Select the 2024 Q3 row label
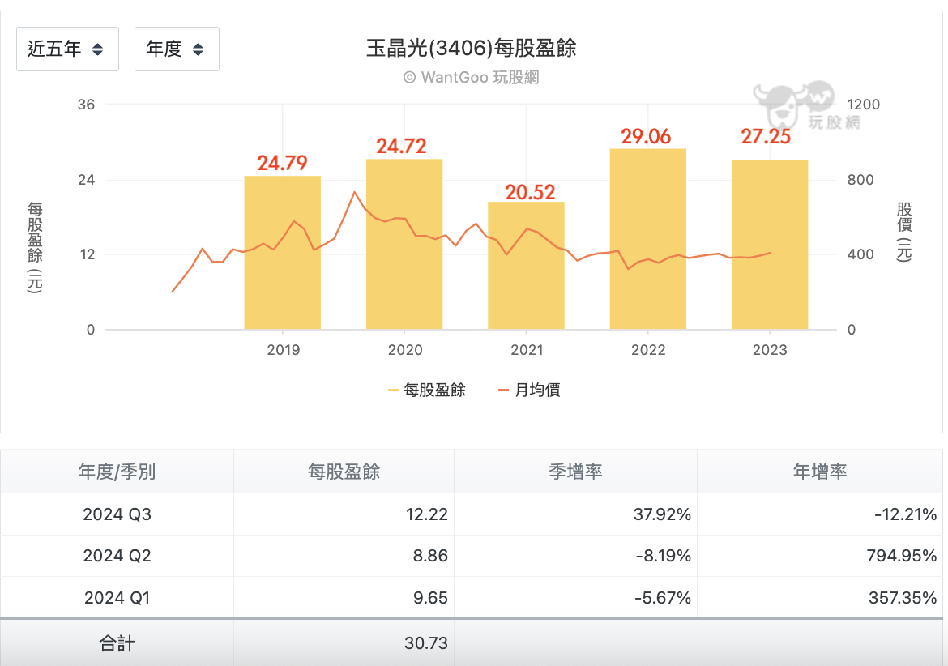Image resolution: width=948 pixels, height=666 pixels. click(x=117, y=514)
